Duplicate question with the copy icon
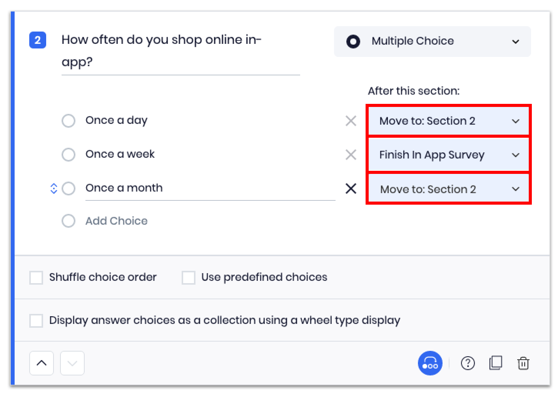Viewport: 558px width, 397px height. (x=496, y=363)
